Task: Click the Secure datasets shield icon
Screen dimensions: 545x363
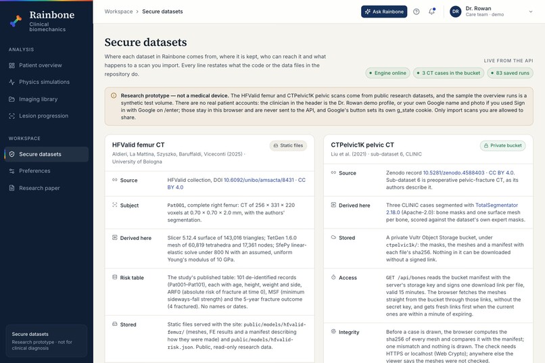Action: (x=11, y=154)
